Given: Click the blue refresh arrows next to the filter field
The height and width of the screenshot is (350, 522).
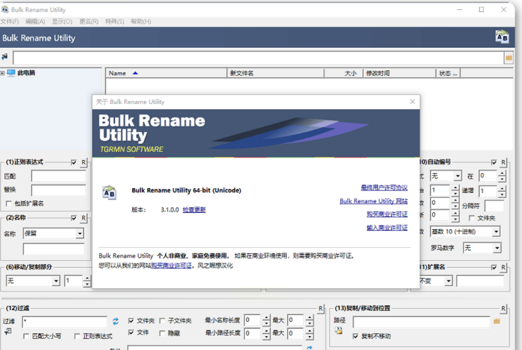Looking at the screenshot, I should point(115,321).
